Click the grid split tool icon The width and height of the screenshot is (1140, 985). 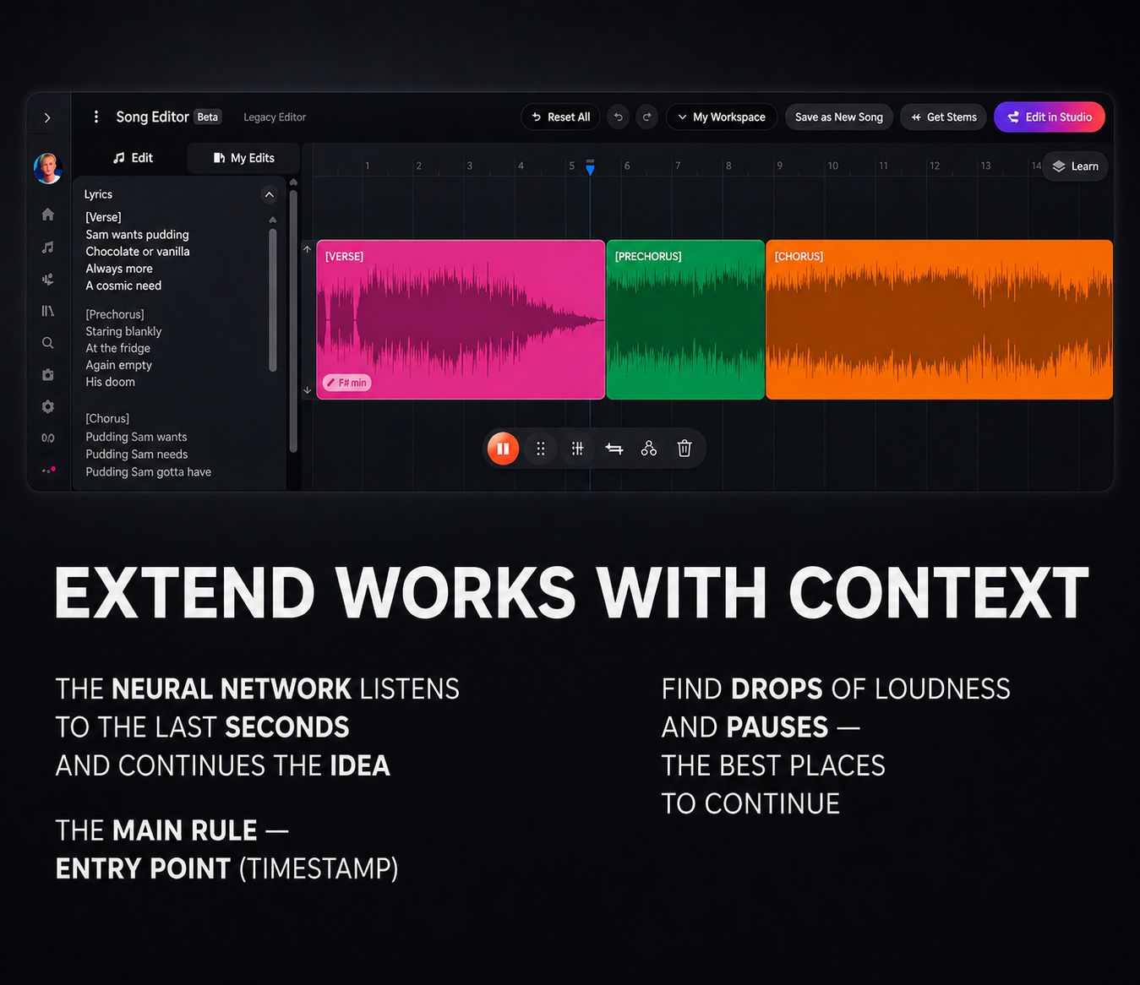pos(577,449)
